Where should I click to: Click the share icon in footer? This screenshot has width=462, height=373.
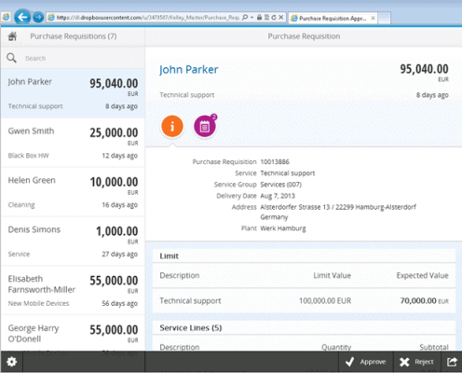(452, 362)
